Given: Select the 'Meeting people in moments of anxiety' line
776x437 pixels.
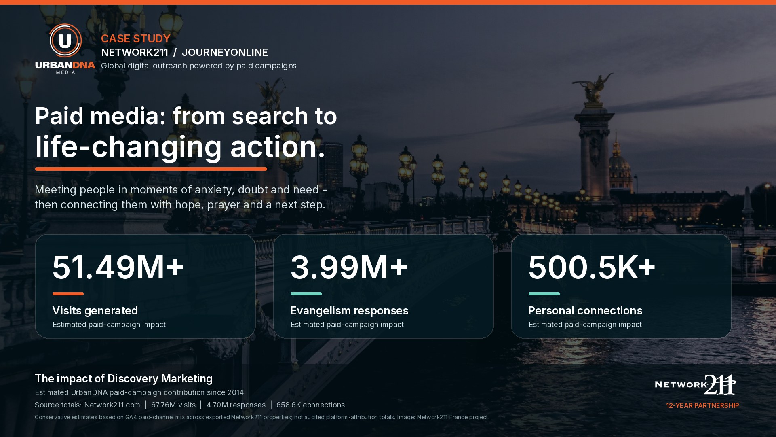Looking at the screenshot, I should click(181, 190).
